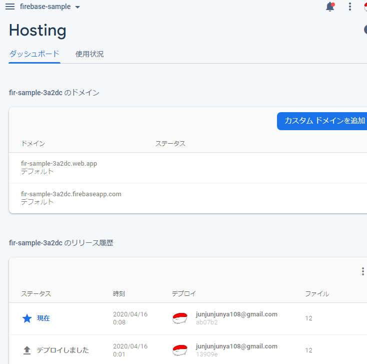Click the deploy hash 13909e
The image size is (367, 364).
(x=207, y=354)
